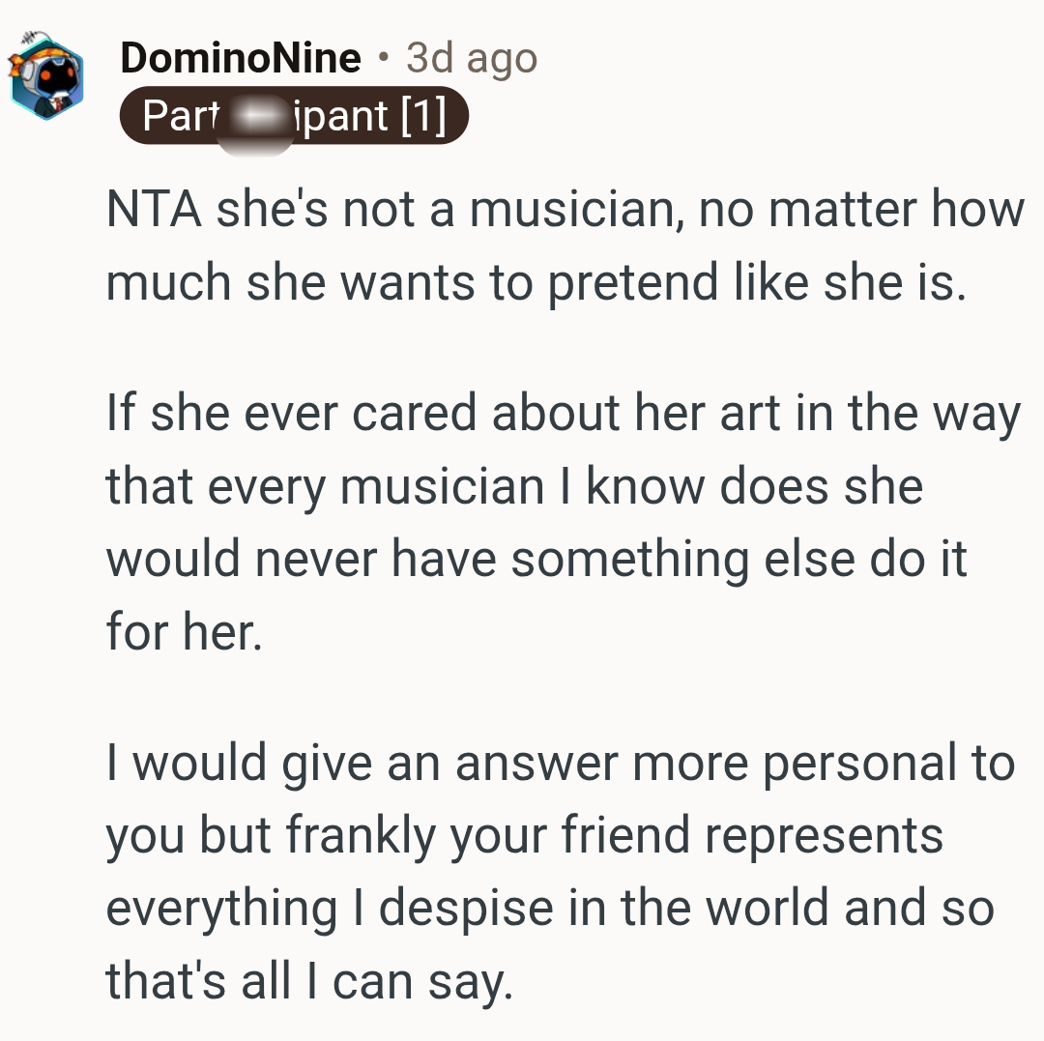Open the DominoNine username profile link
Screen dimensions: 1044x1041
pyautogui.click(x=240, y=59)
